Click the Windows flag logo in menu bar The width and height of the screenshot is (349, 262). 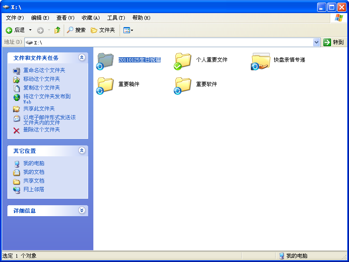click(x=339, y=18)
